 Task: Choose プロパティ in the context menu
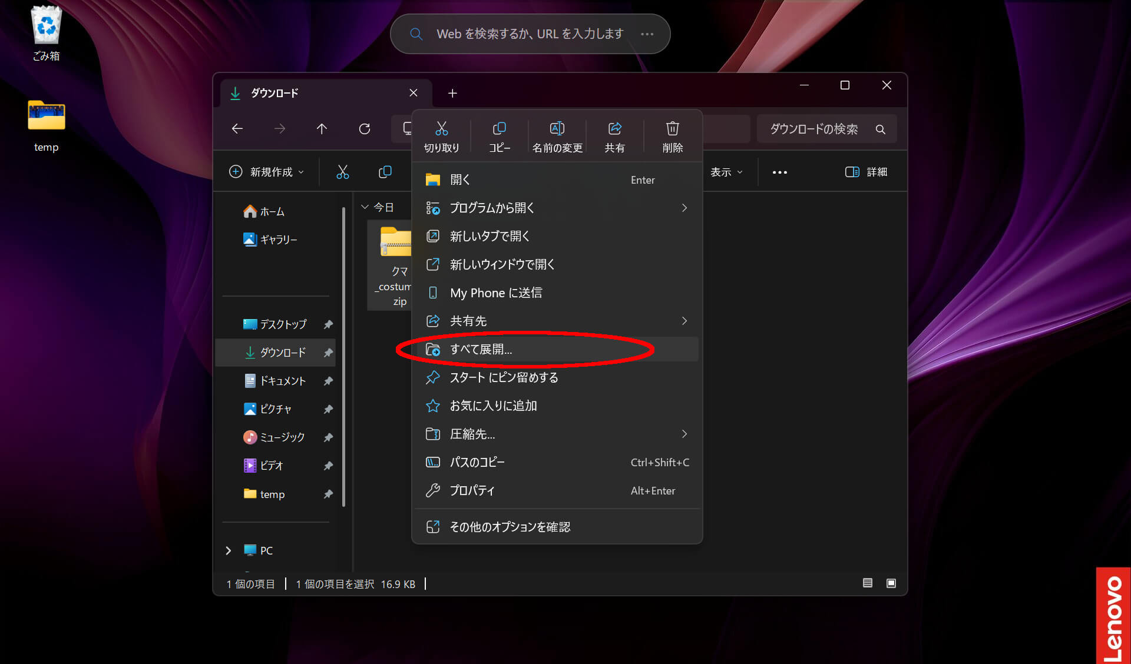point(472,490)
